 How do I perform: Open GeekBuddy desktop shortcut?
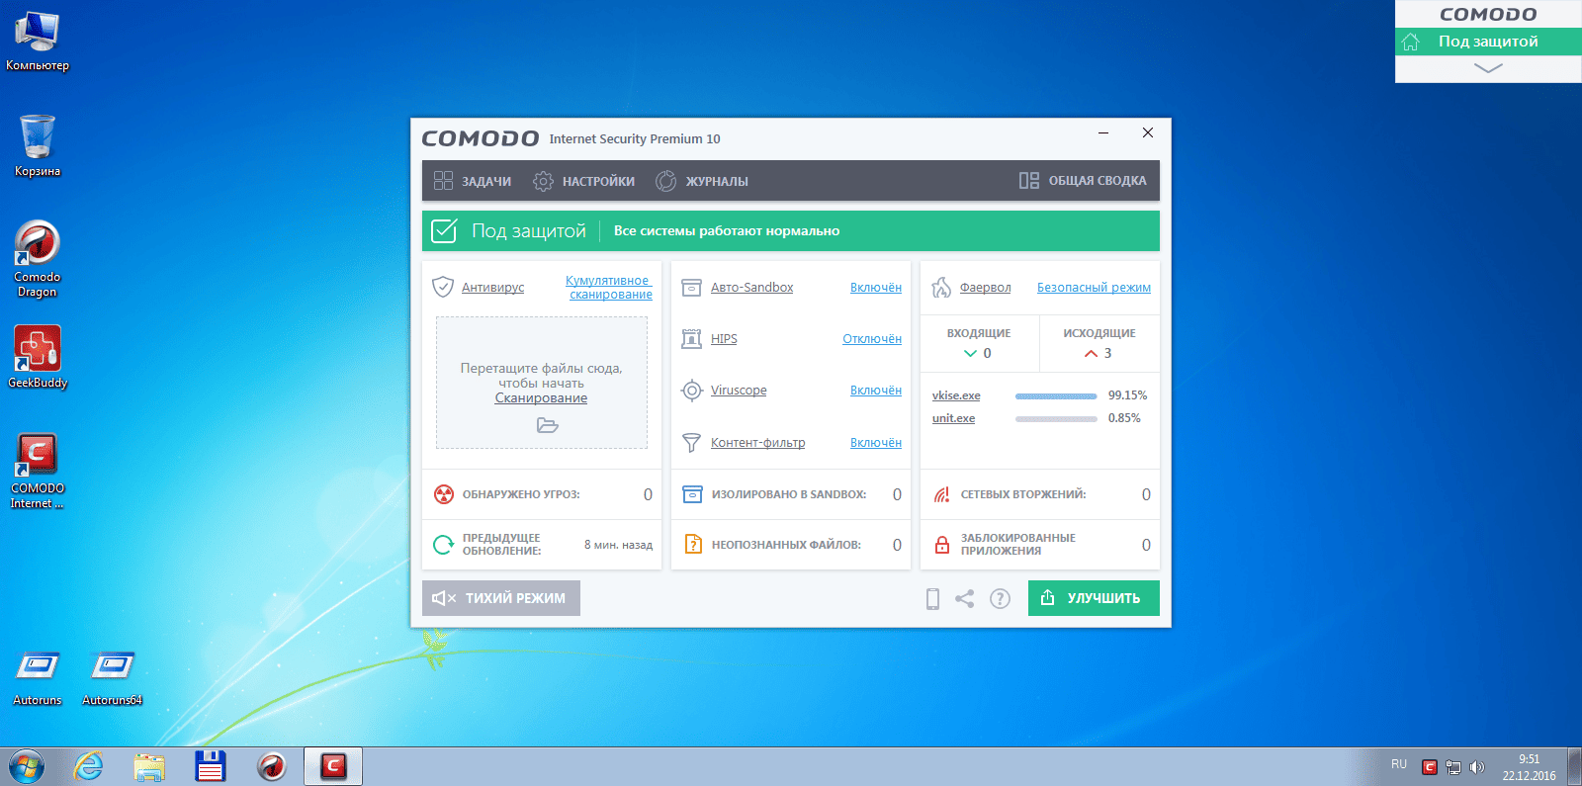[x=38, y=357]
